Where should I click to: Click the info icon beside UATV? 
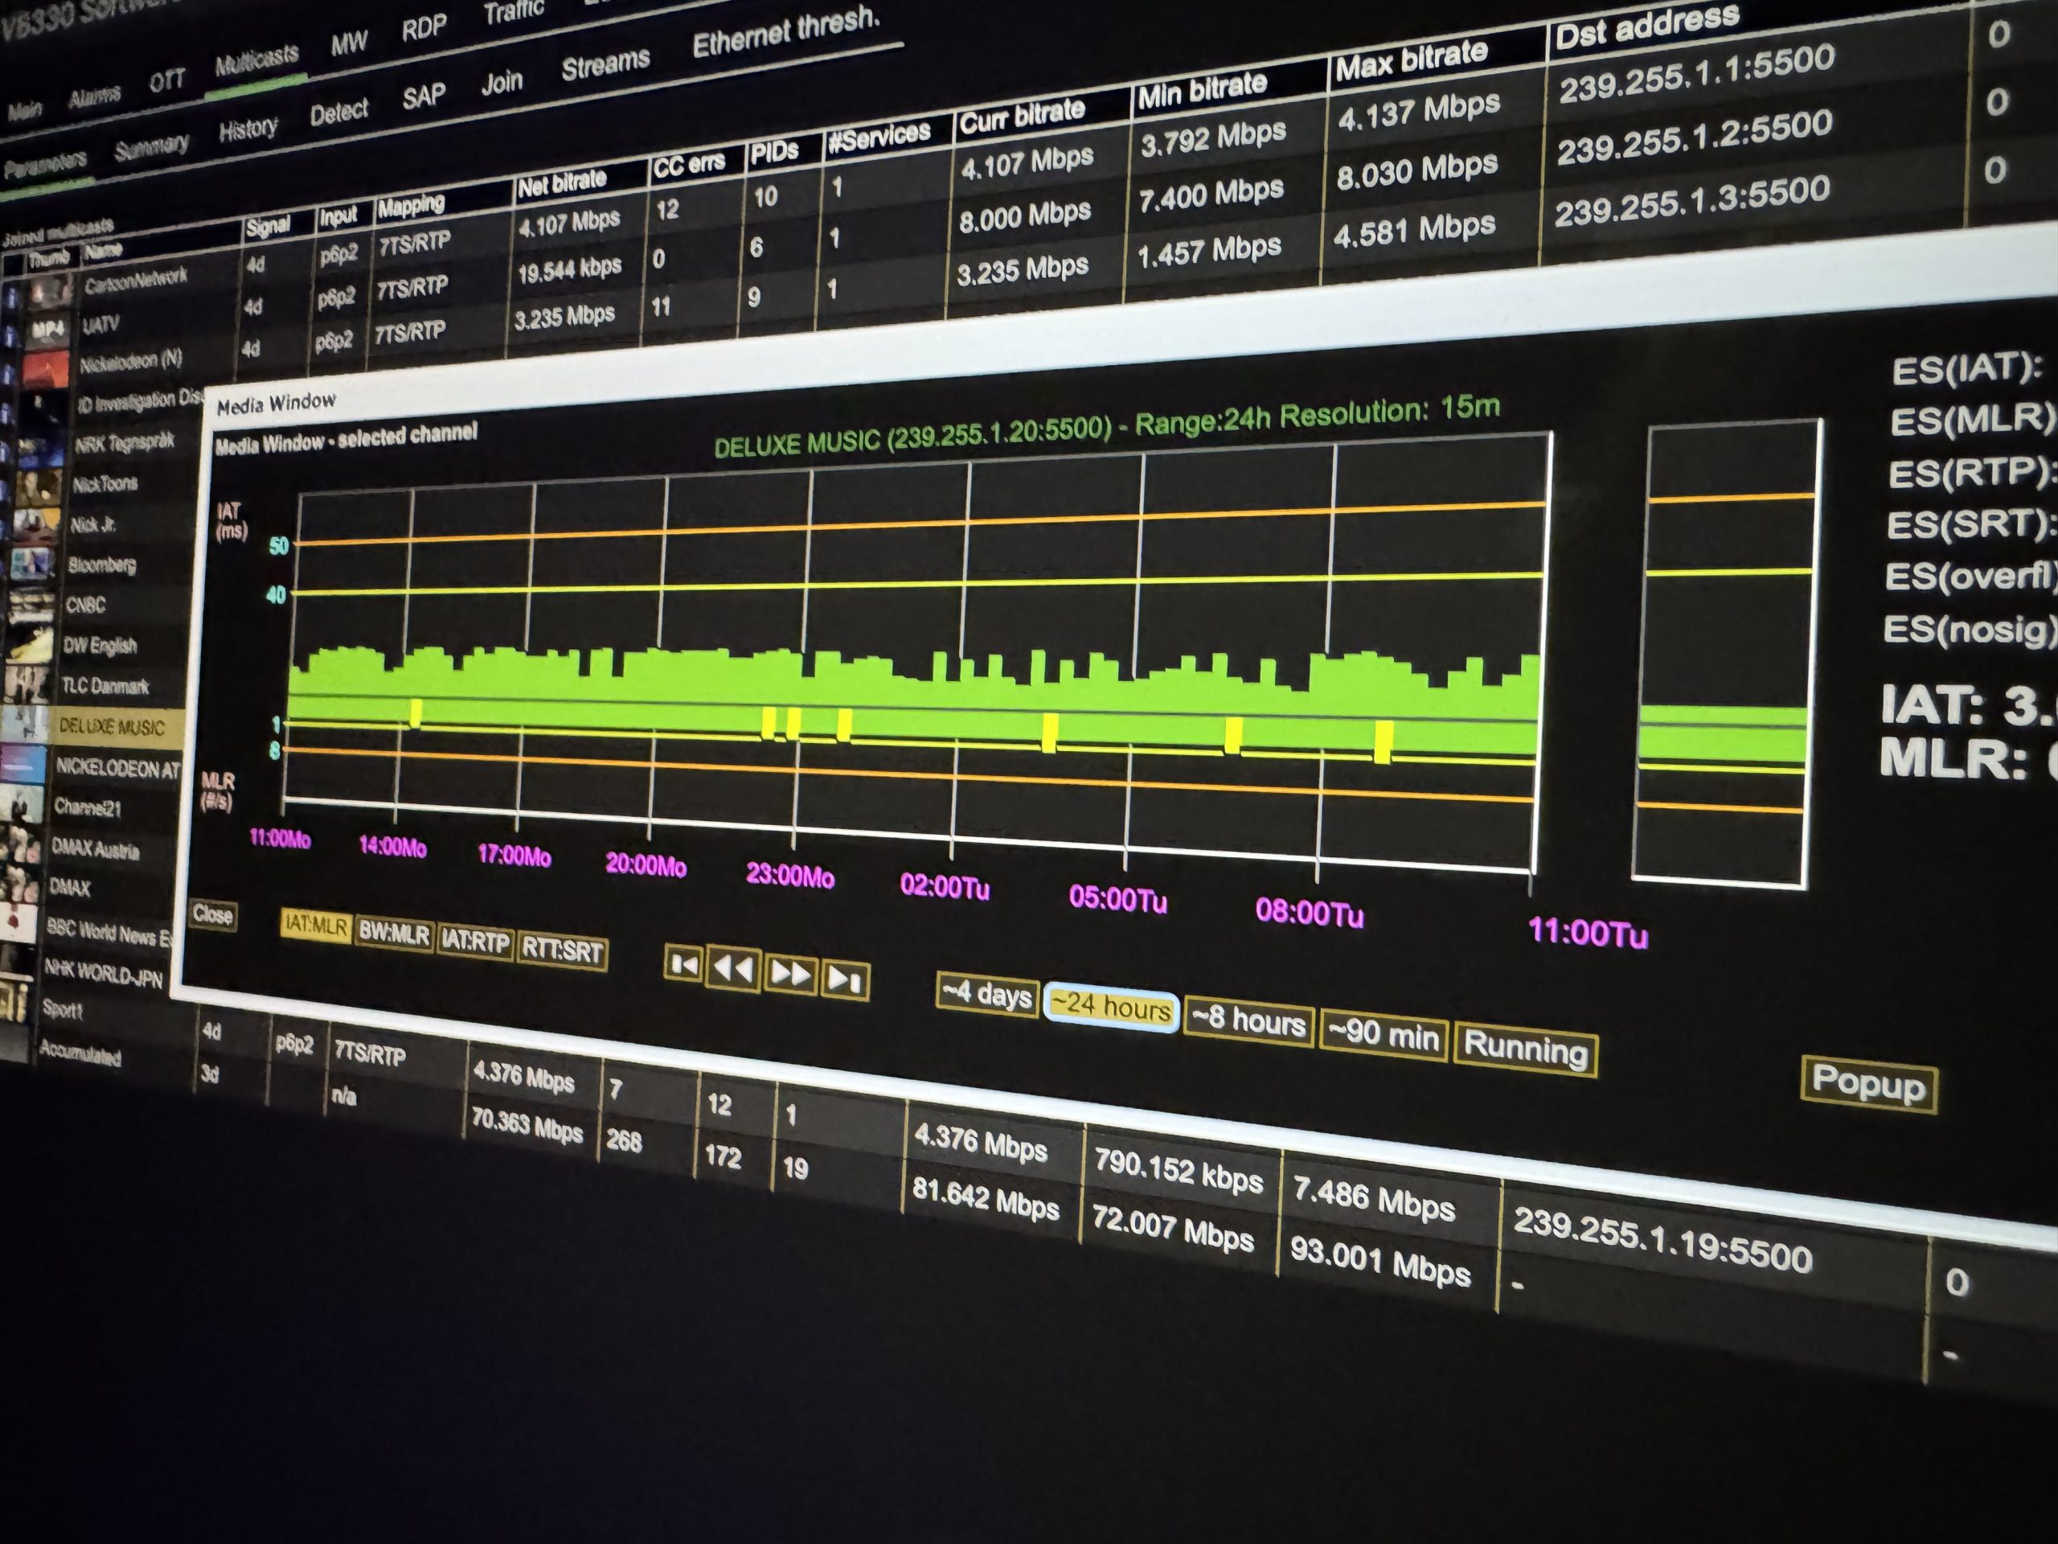pos(11,337)
